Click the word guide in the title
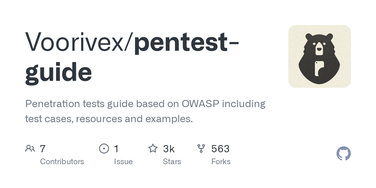 tap(59, 72)
